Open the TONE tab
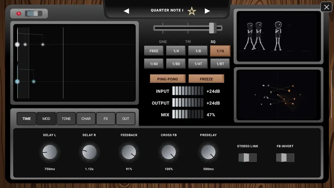This screenshot has height=188, width=334. 66,118
